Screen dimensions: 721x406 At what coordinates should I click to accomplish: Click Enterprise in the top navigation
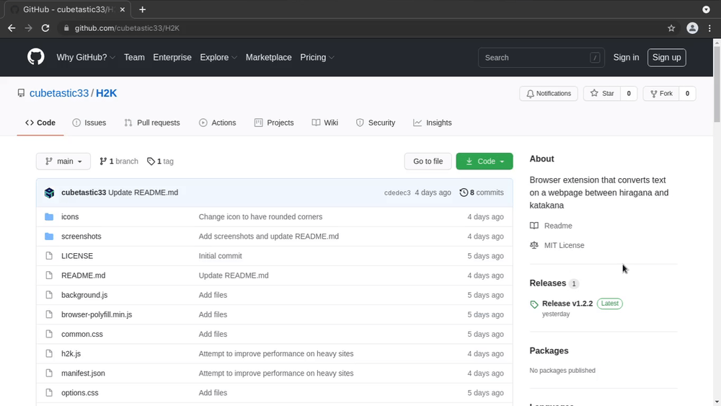pos(172,58)
